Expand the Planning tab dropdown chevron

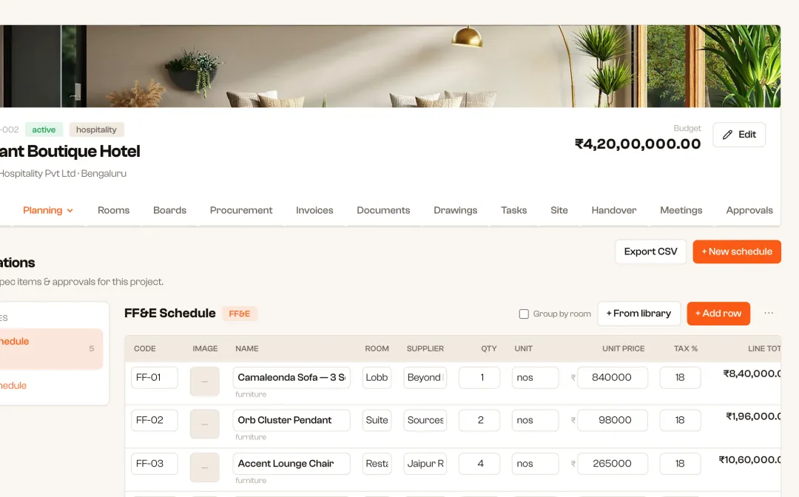[70, 211]
